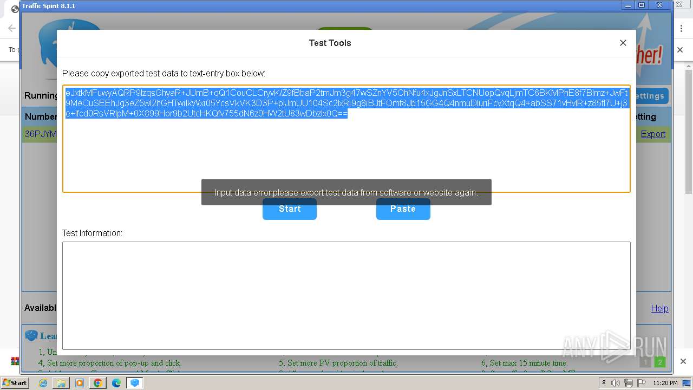This screenshot has width=693, height=390.
Task: Click the 'Set max 15 minute time' tip
Action: tap(524, 363)
